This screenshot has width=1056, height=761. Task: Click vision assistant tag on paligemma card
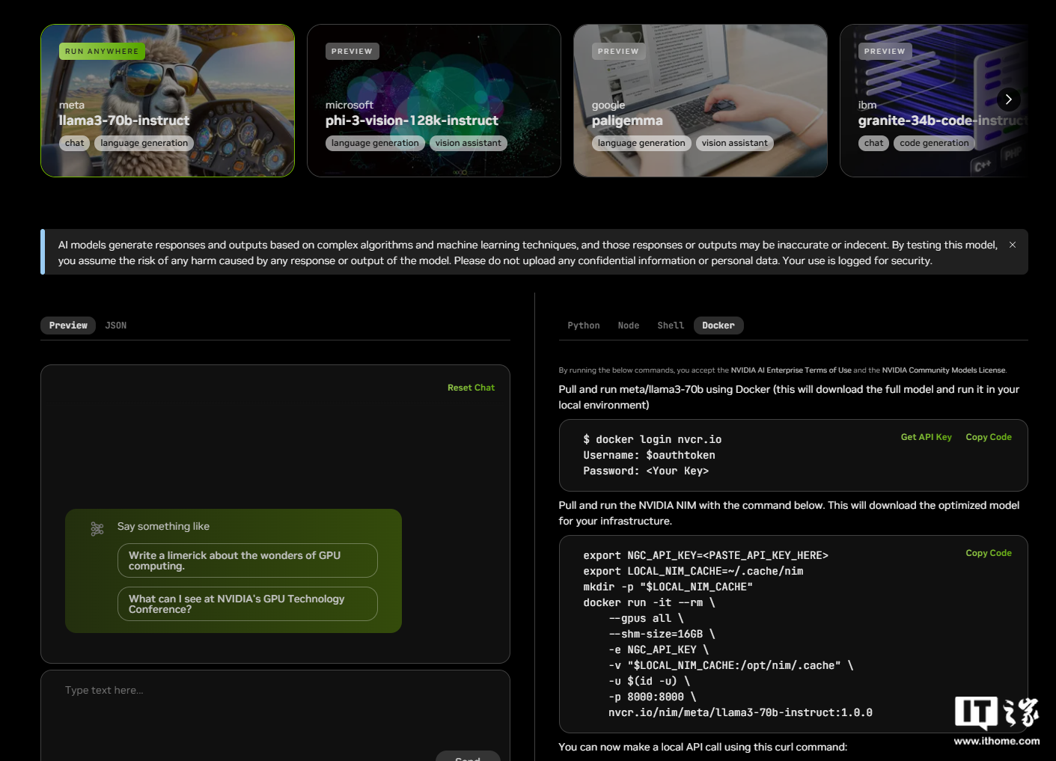[x=735, y=143]
